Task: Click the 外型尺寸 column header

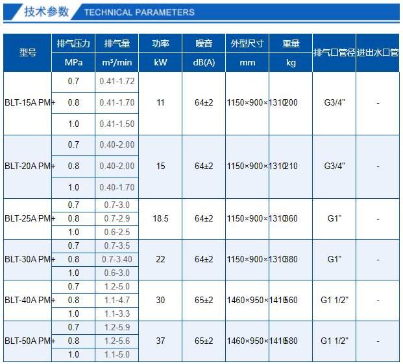Action: [x=247, y=43]
